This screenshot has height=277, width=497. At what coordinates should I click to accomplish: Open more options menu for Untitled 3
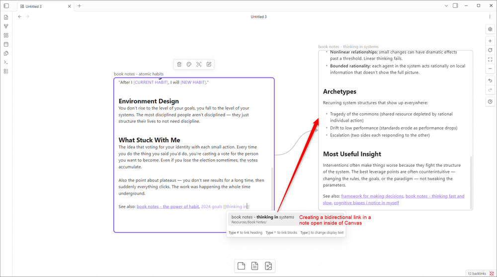click(490, 16)
